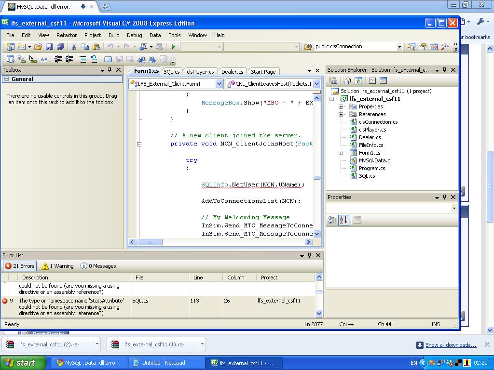Click View Code icon in Solution Explorer
Image resolution: width=494 pixels, height=370 pixels.
click(x=372, y=81)
